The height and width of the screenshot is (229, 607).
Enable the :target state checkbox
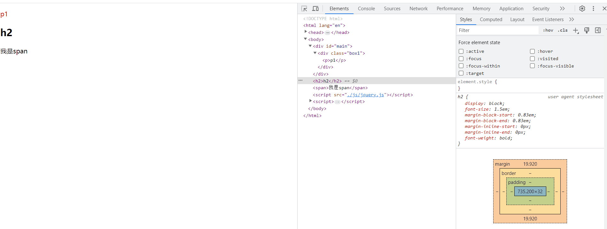pyautogui.click(x=461, y=73)
